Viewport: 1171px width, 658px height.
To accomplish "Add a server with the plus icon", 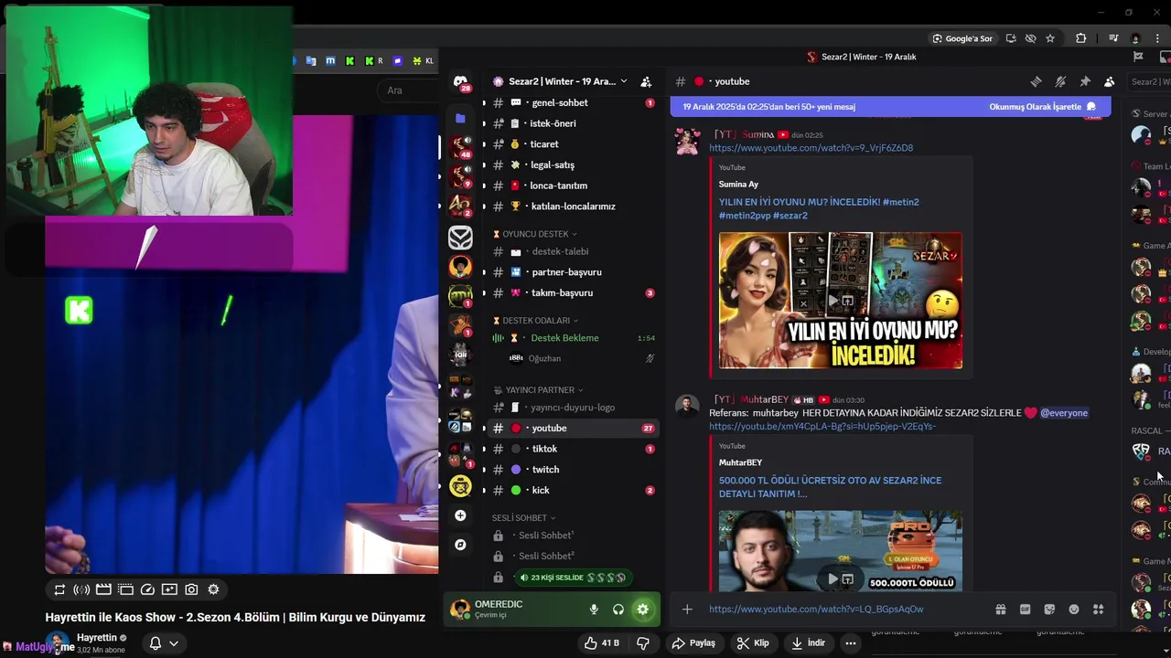I will (x=460, y=515).
